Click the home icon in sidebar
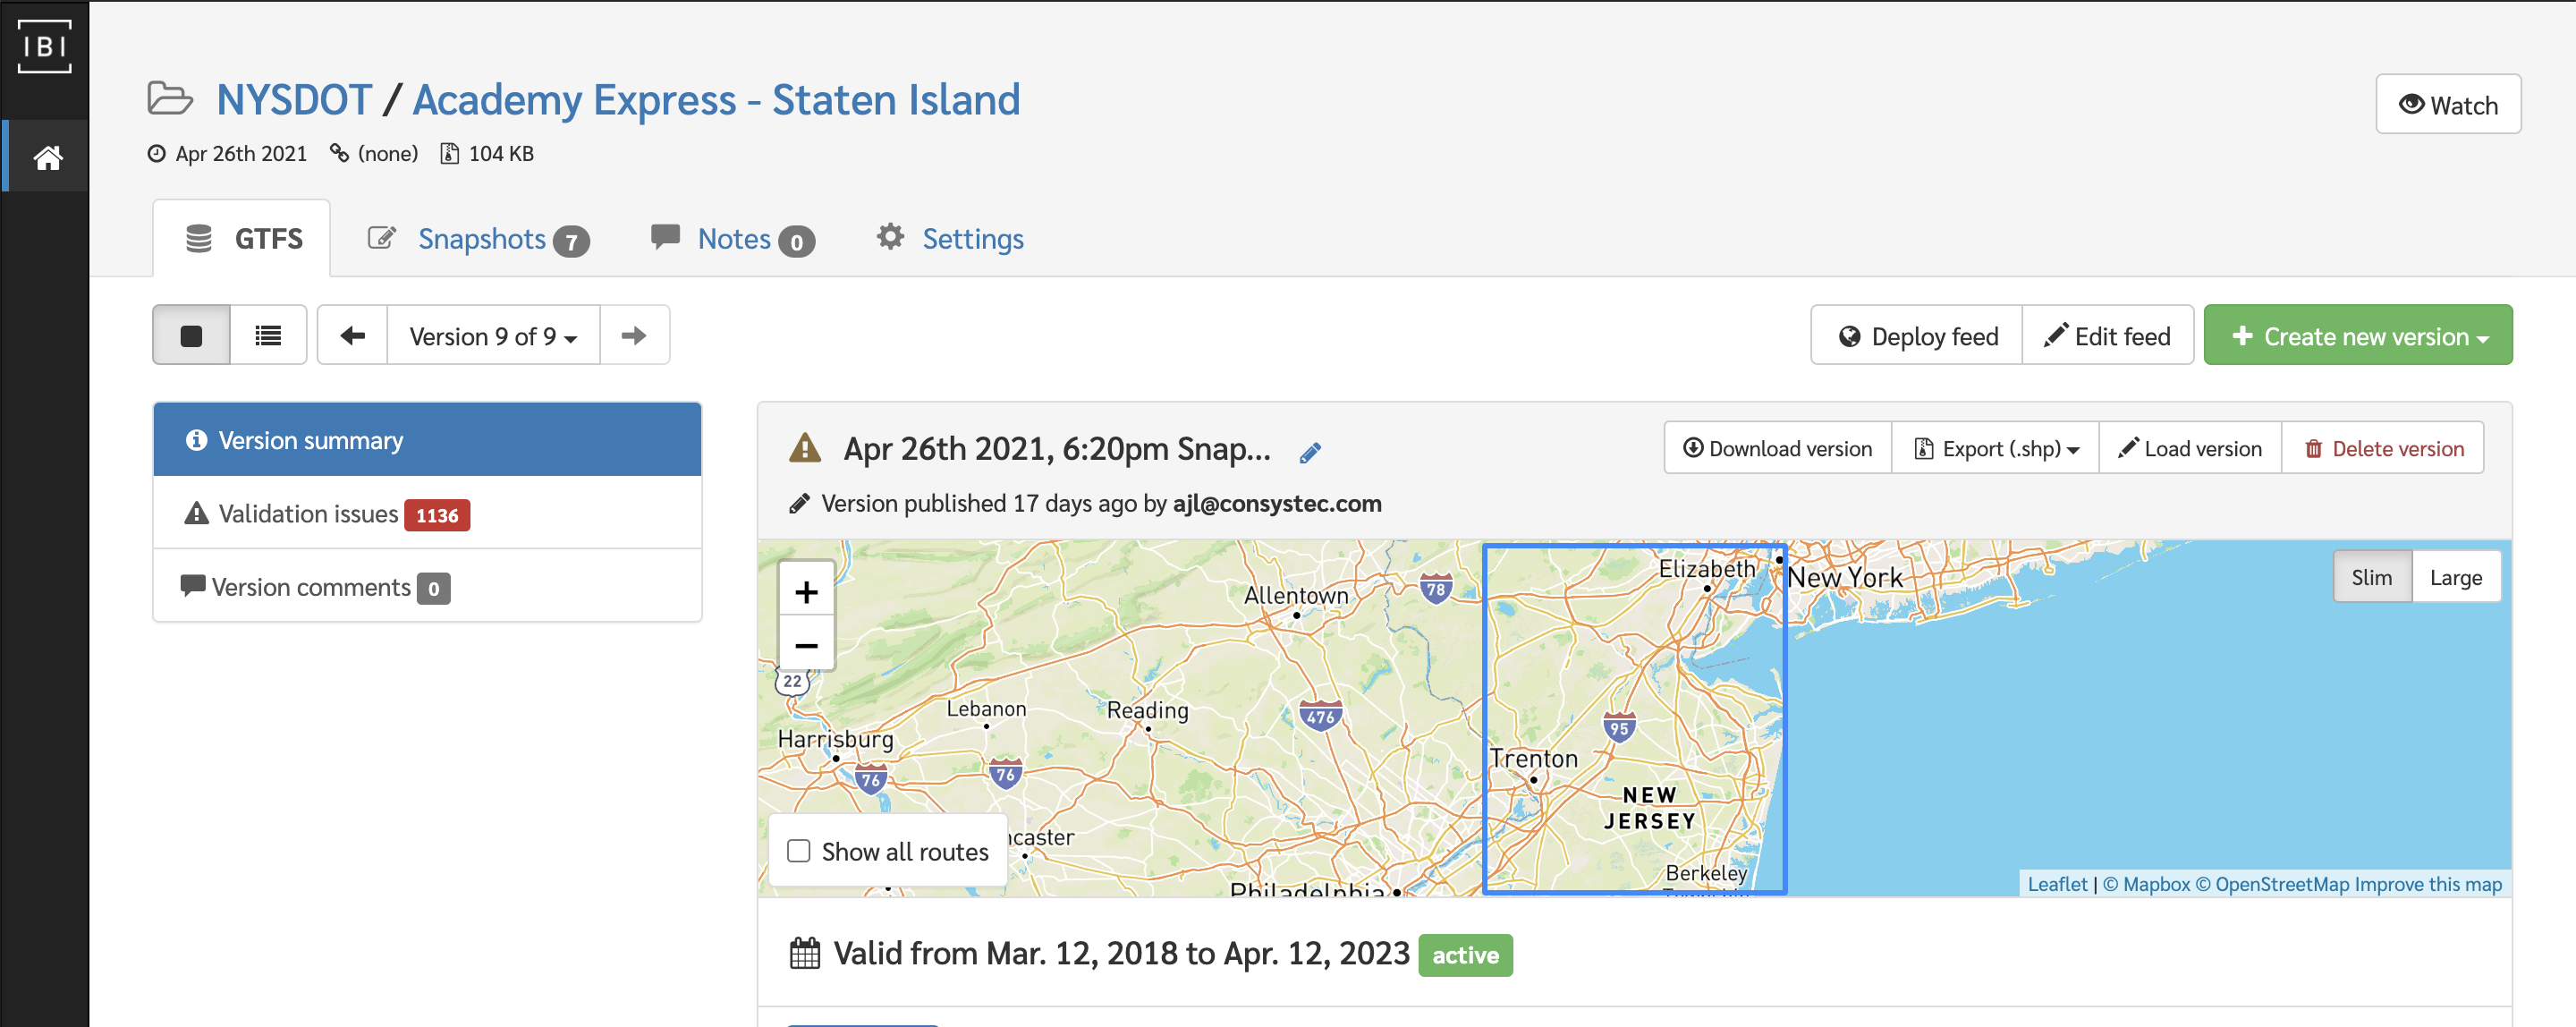2576x1027 pixels. coord(47,157)
